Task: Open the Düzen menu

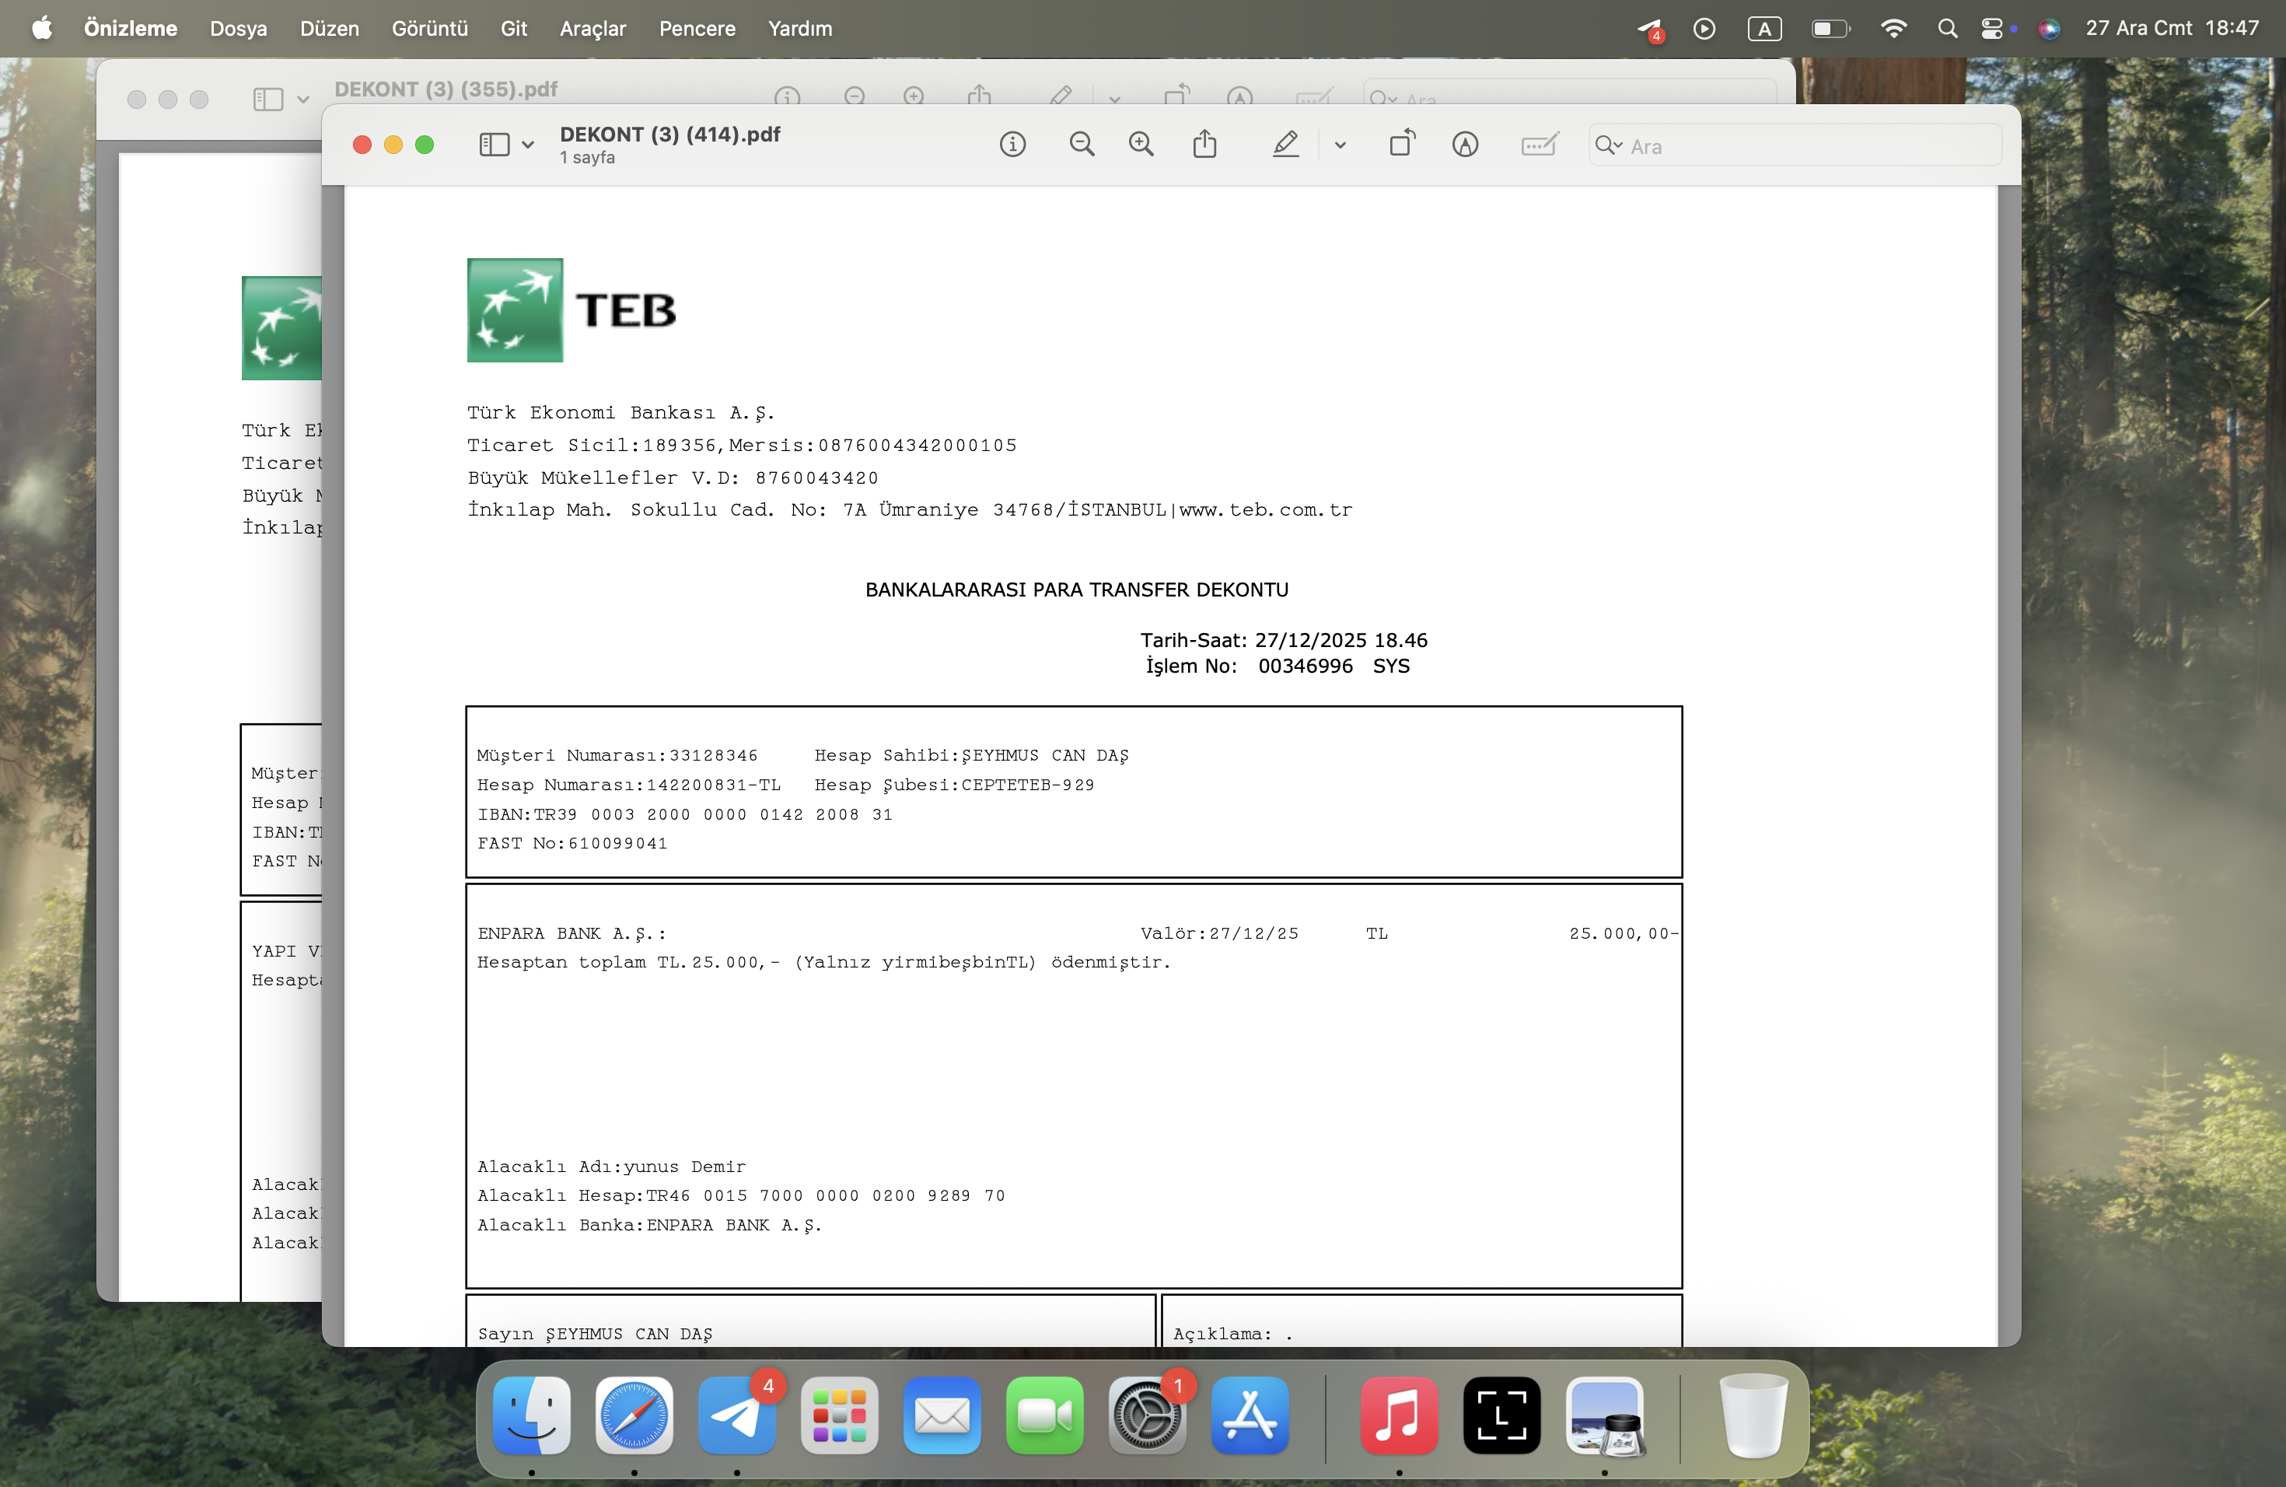Action: (x=330, y=29)
